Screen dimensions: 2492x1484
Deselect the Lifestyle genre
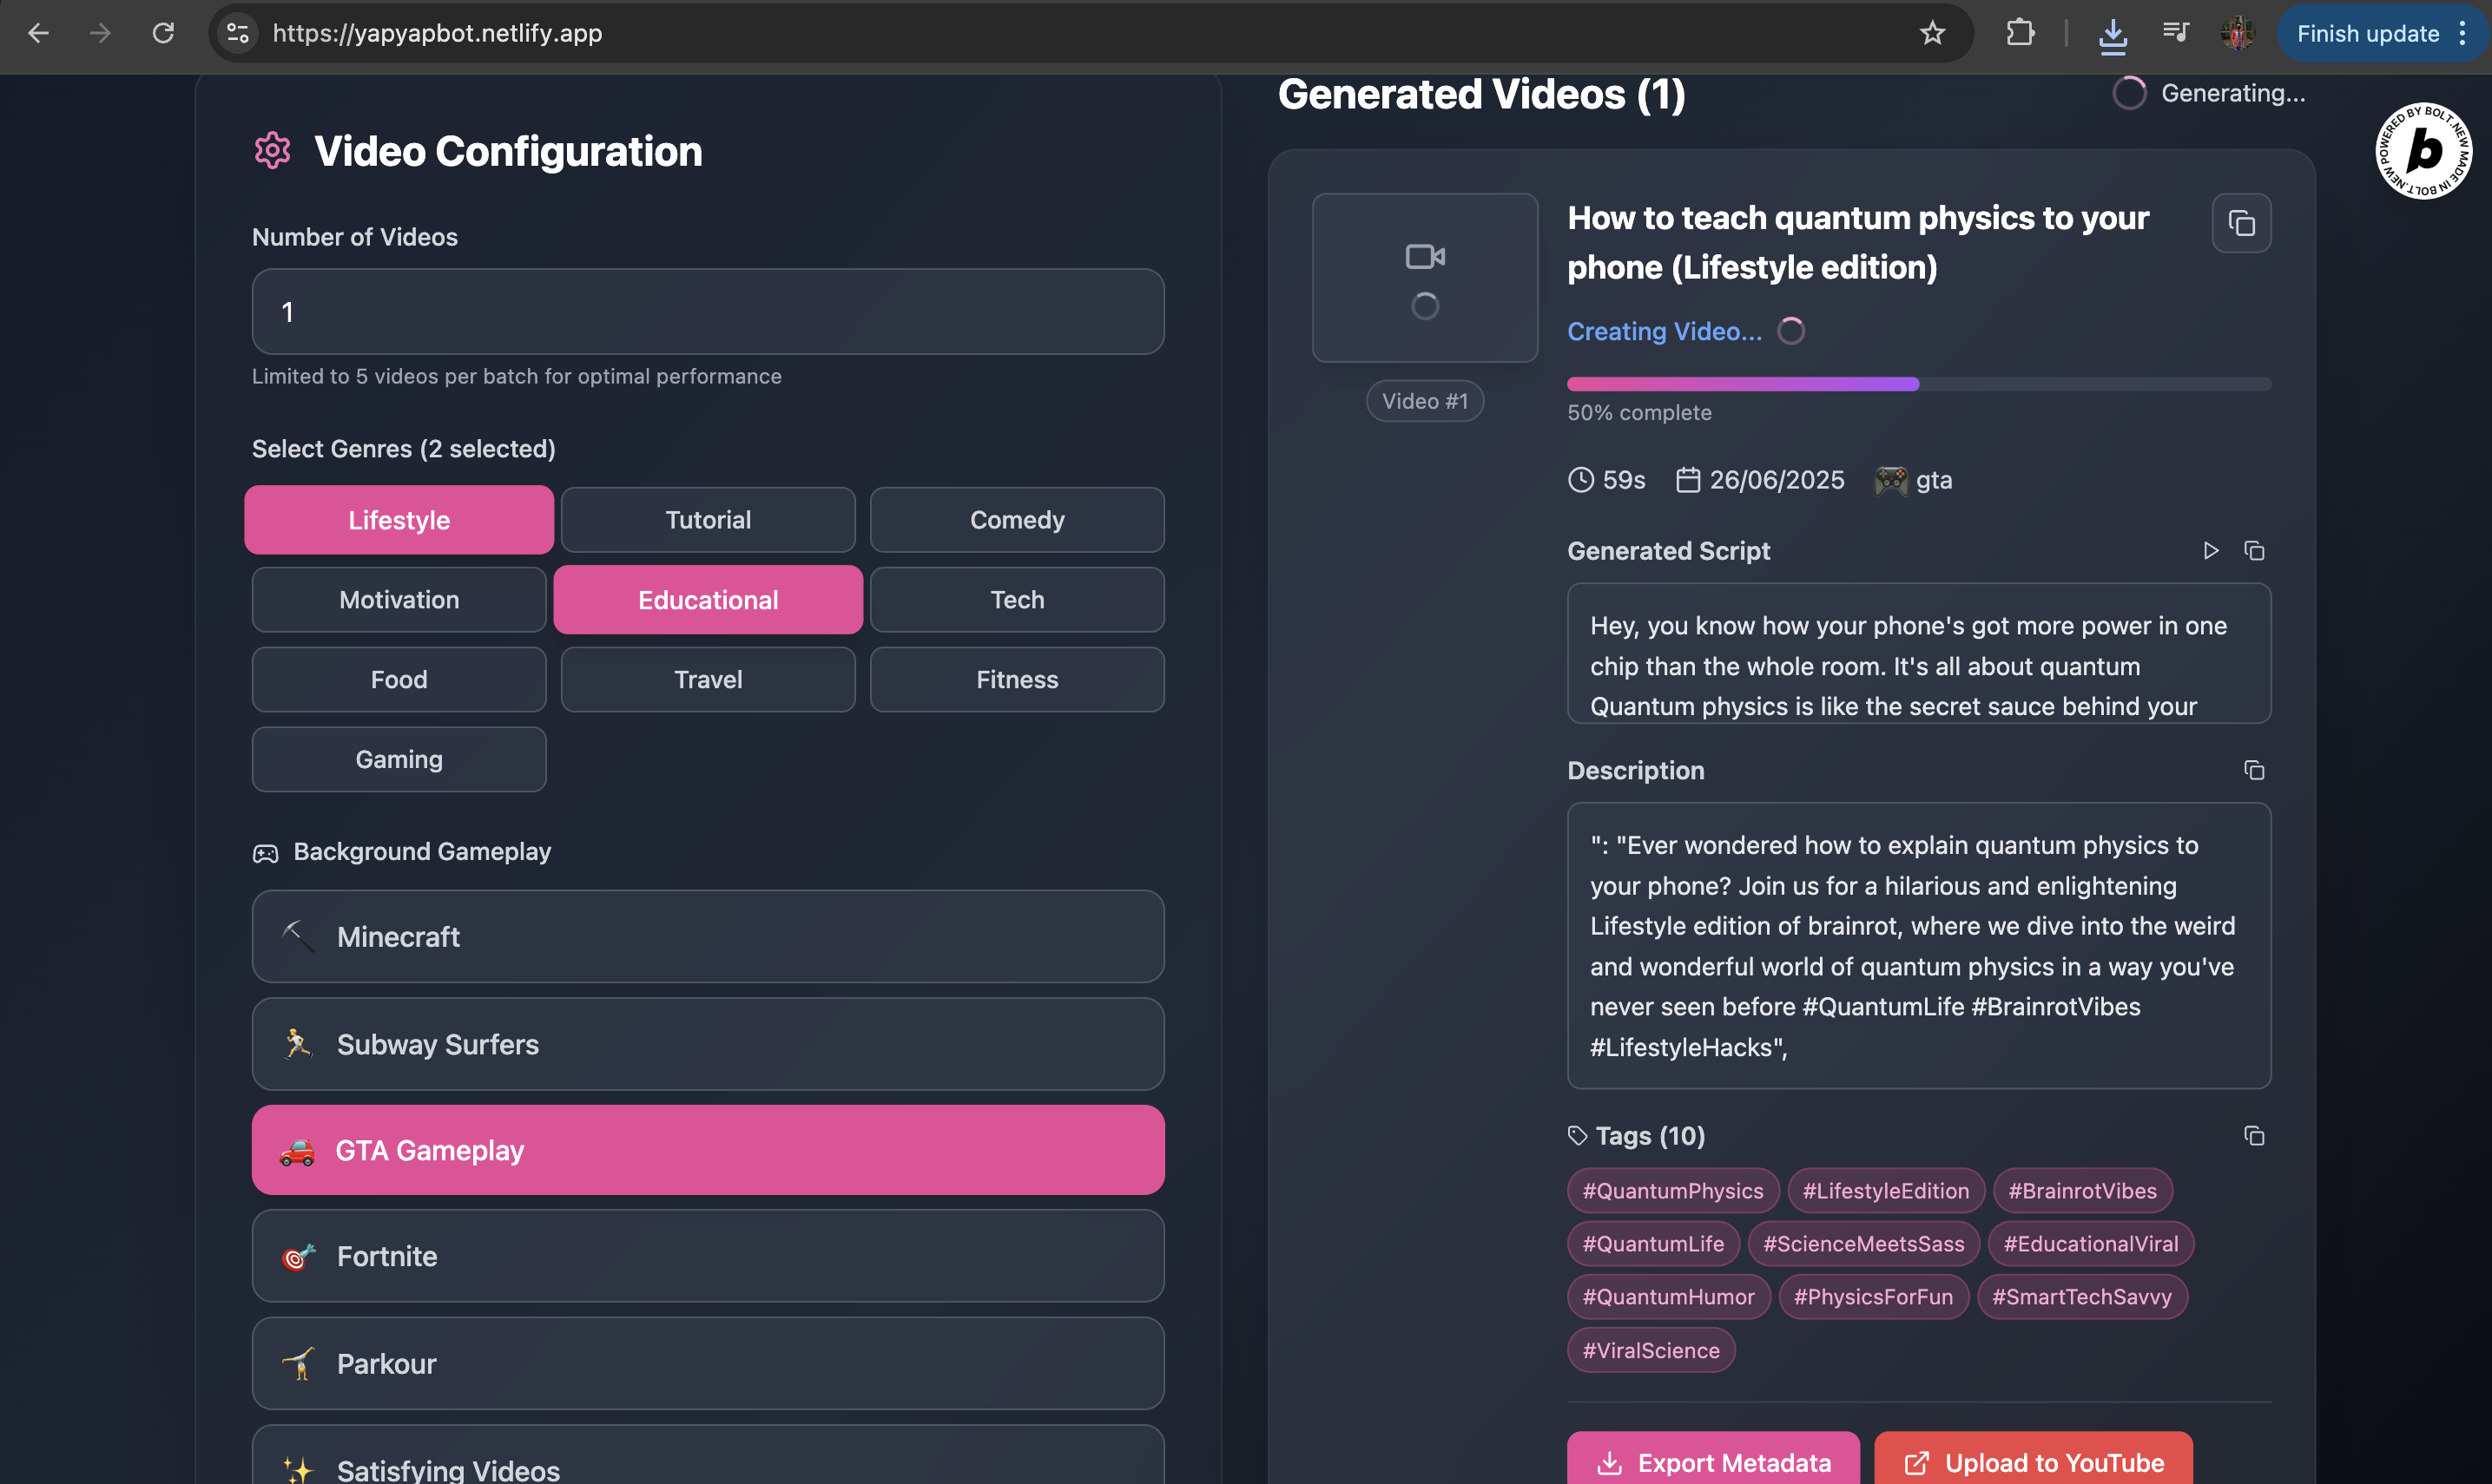click(399, 520)
